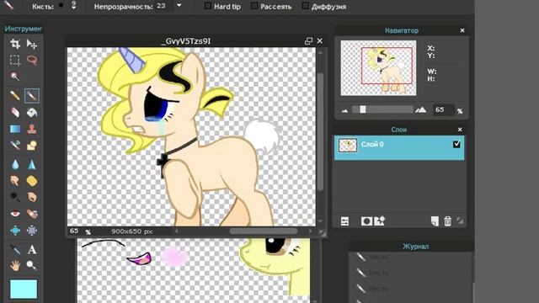Select the Smudge finger tool
The image size is (539, 303).
click(15, 181)
